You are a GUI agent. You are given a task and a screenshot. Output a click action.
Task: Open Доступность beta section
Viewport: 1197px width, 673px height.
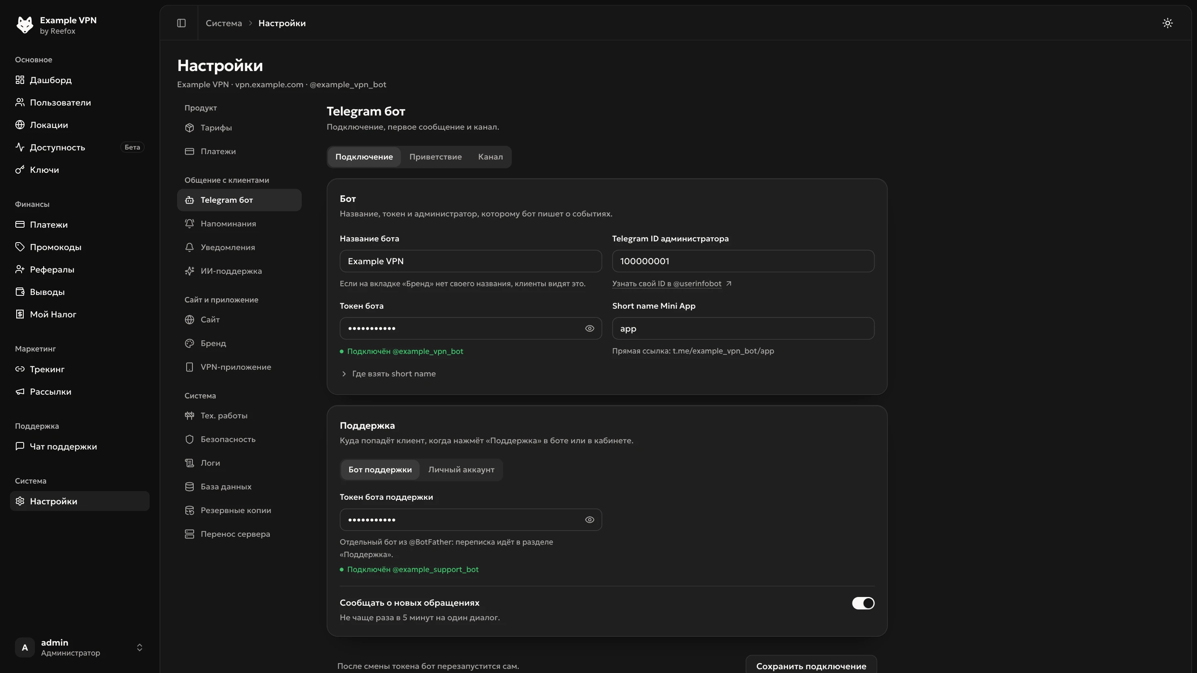[x=79, y=147]
